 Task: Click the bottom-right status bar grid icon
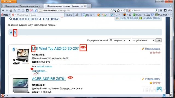point(164,96)
